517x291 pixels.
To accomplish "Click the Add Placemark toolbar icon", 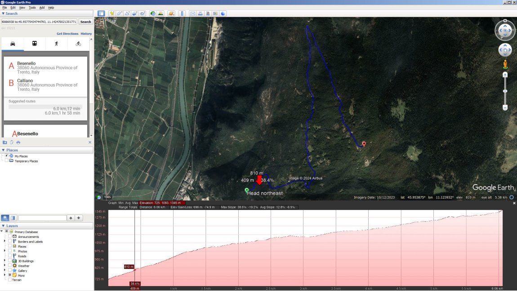I will pyautogui.click(x=111, y=13).
